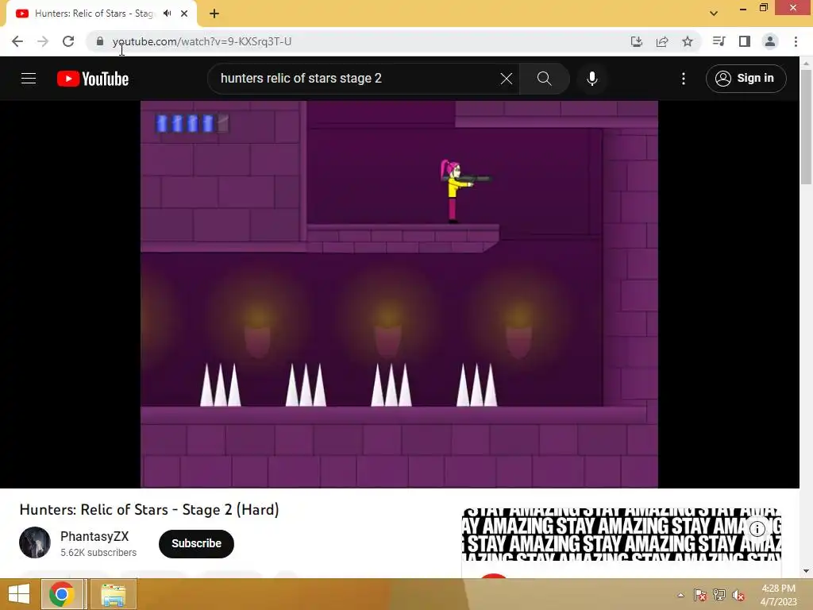Open Chrome from the taskbar
The height and width of the screenshot is (610, 813).
[62, 594]
